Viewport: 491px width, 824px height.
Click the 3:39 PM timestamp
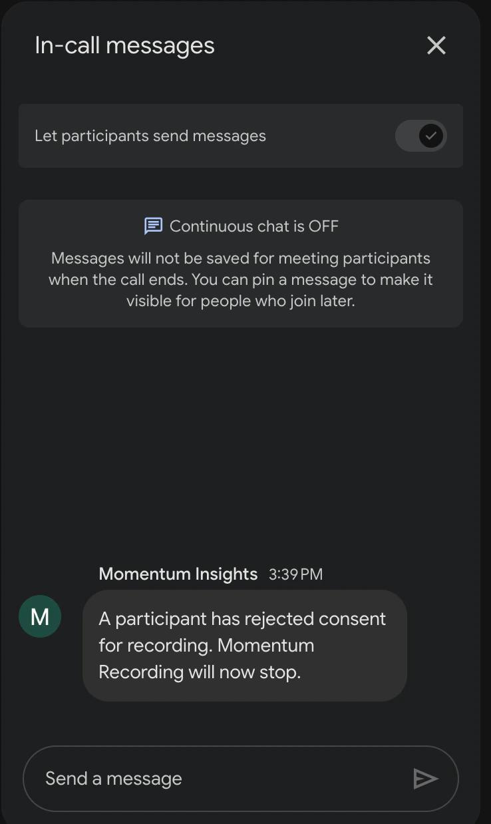click(295, 574)
